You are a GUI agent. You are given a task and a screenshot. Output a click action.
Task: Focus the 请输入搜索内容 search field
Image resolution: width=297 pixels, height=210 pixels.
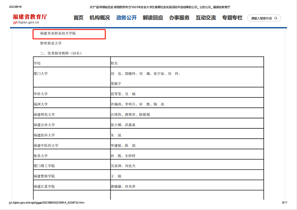264,18
